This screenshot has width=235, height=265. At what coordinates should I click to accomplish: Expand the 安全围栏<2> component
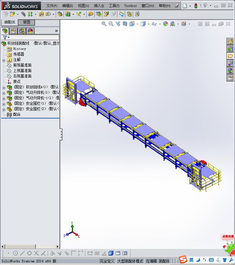[4, 110]
